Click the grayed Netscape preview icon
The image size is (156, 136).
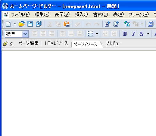point(135,24)
